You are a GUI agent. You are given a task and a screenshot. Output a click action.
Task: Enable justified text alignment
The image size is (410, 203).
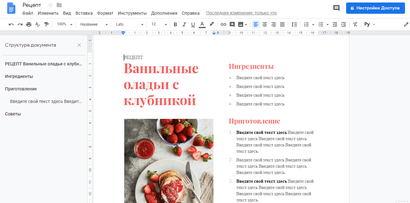(282, 24)
